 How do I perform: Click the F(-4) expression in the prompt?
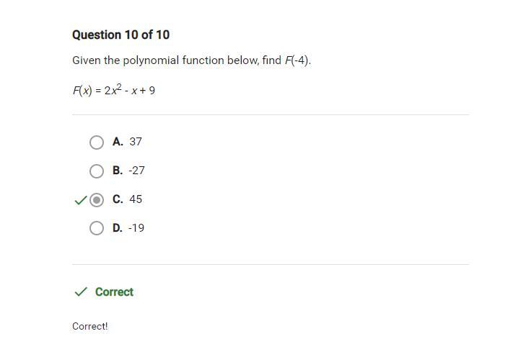point(297,60)
